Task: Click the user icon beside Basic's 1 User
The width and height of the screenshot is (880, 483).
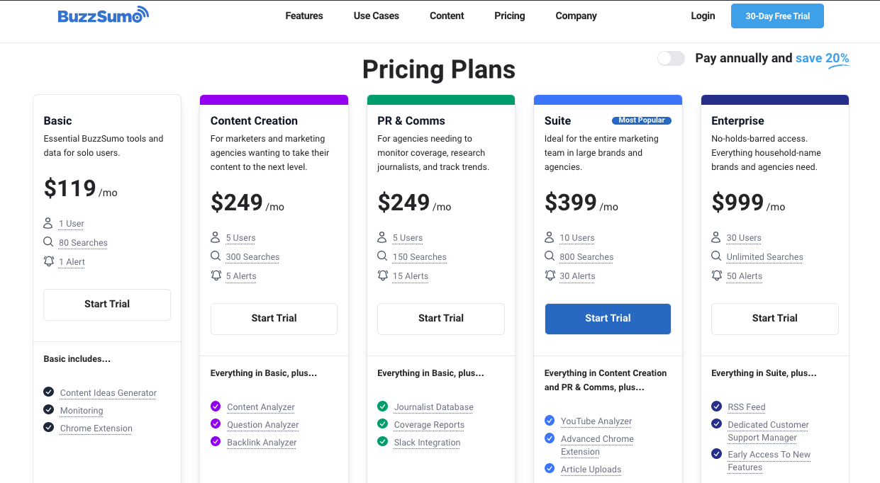Action: 49,223
